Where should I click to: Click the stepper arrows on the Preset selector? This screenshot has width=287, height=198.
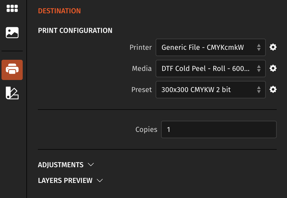tap(259, 90)
